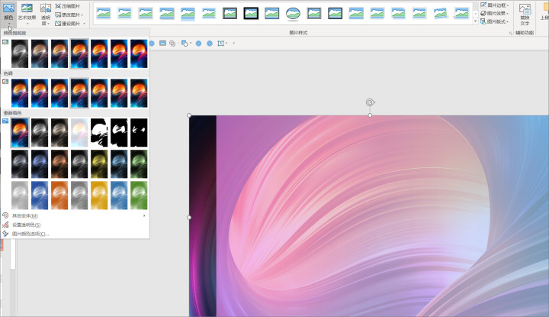Viewport: 549px width, 317px height.
Task: Pick the orange light recolor swatch
Action: pyautogui.click(x=59, y=196)
